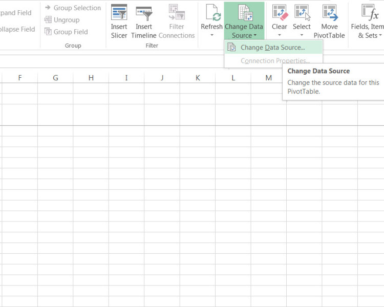Click the Group Field button
Screen dimensions: 384x307
tap(66, 32)
